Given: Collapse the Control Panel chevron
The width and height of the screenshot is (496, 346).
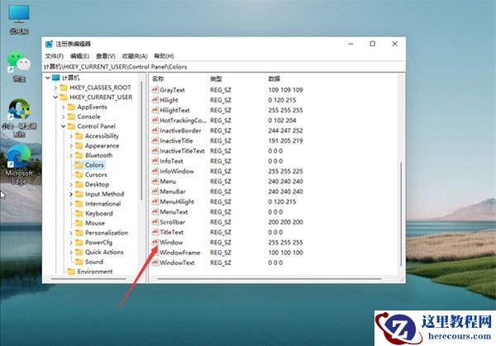Looking at the screenshot, I should [x=64, y=126].
